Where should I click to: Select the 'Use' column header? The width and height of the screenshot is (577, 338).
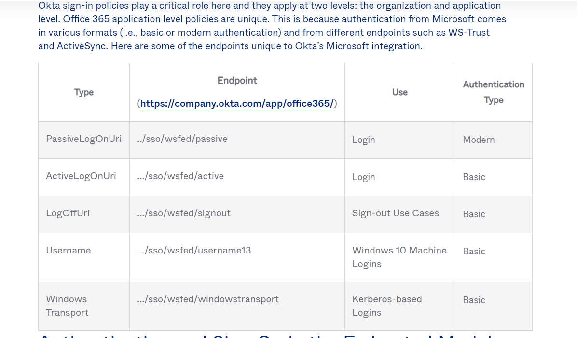(x=399, y=92)
